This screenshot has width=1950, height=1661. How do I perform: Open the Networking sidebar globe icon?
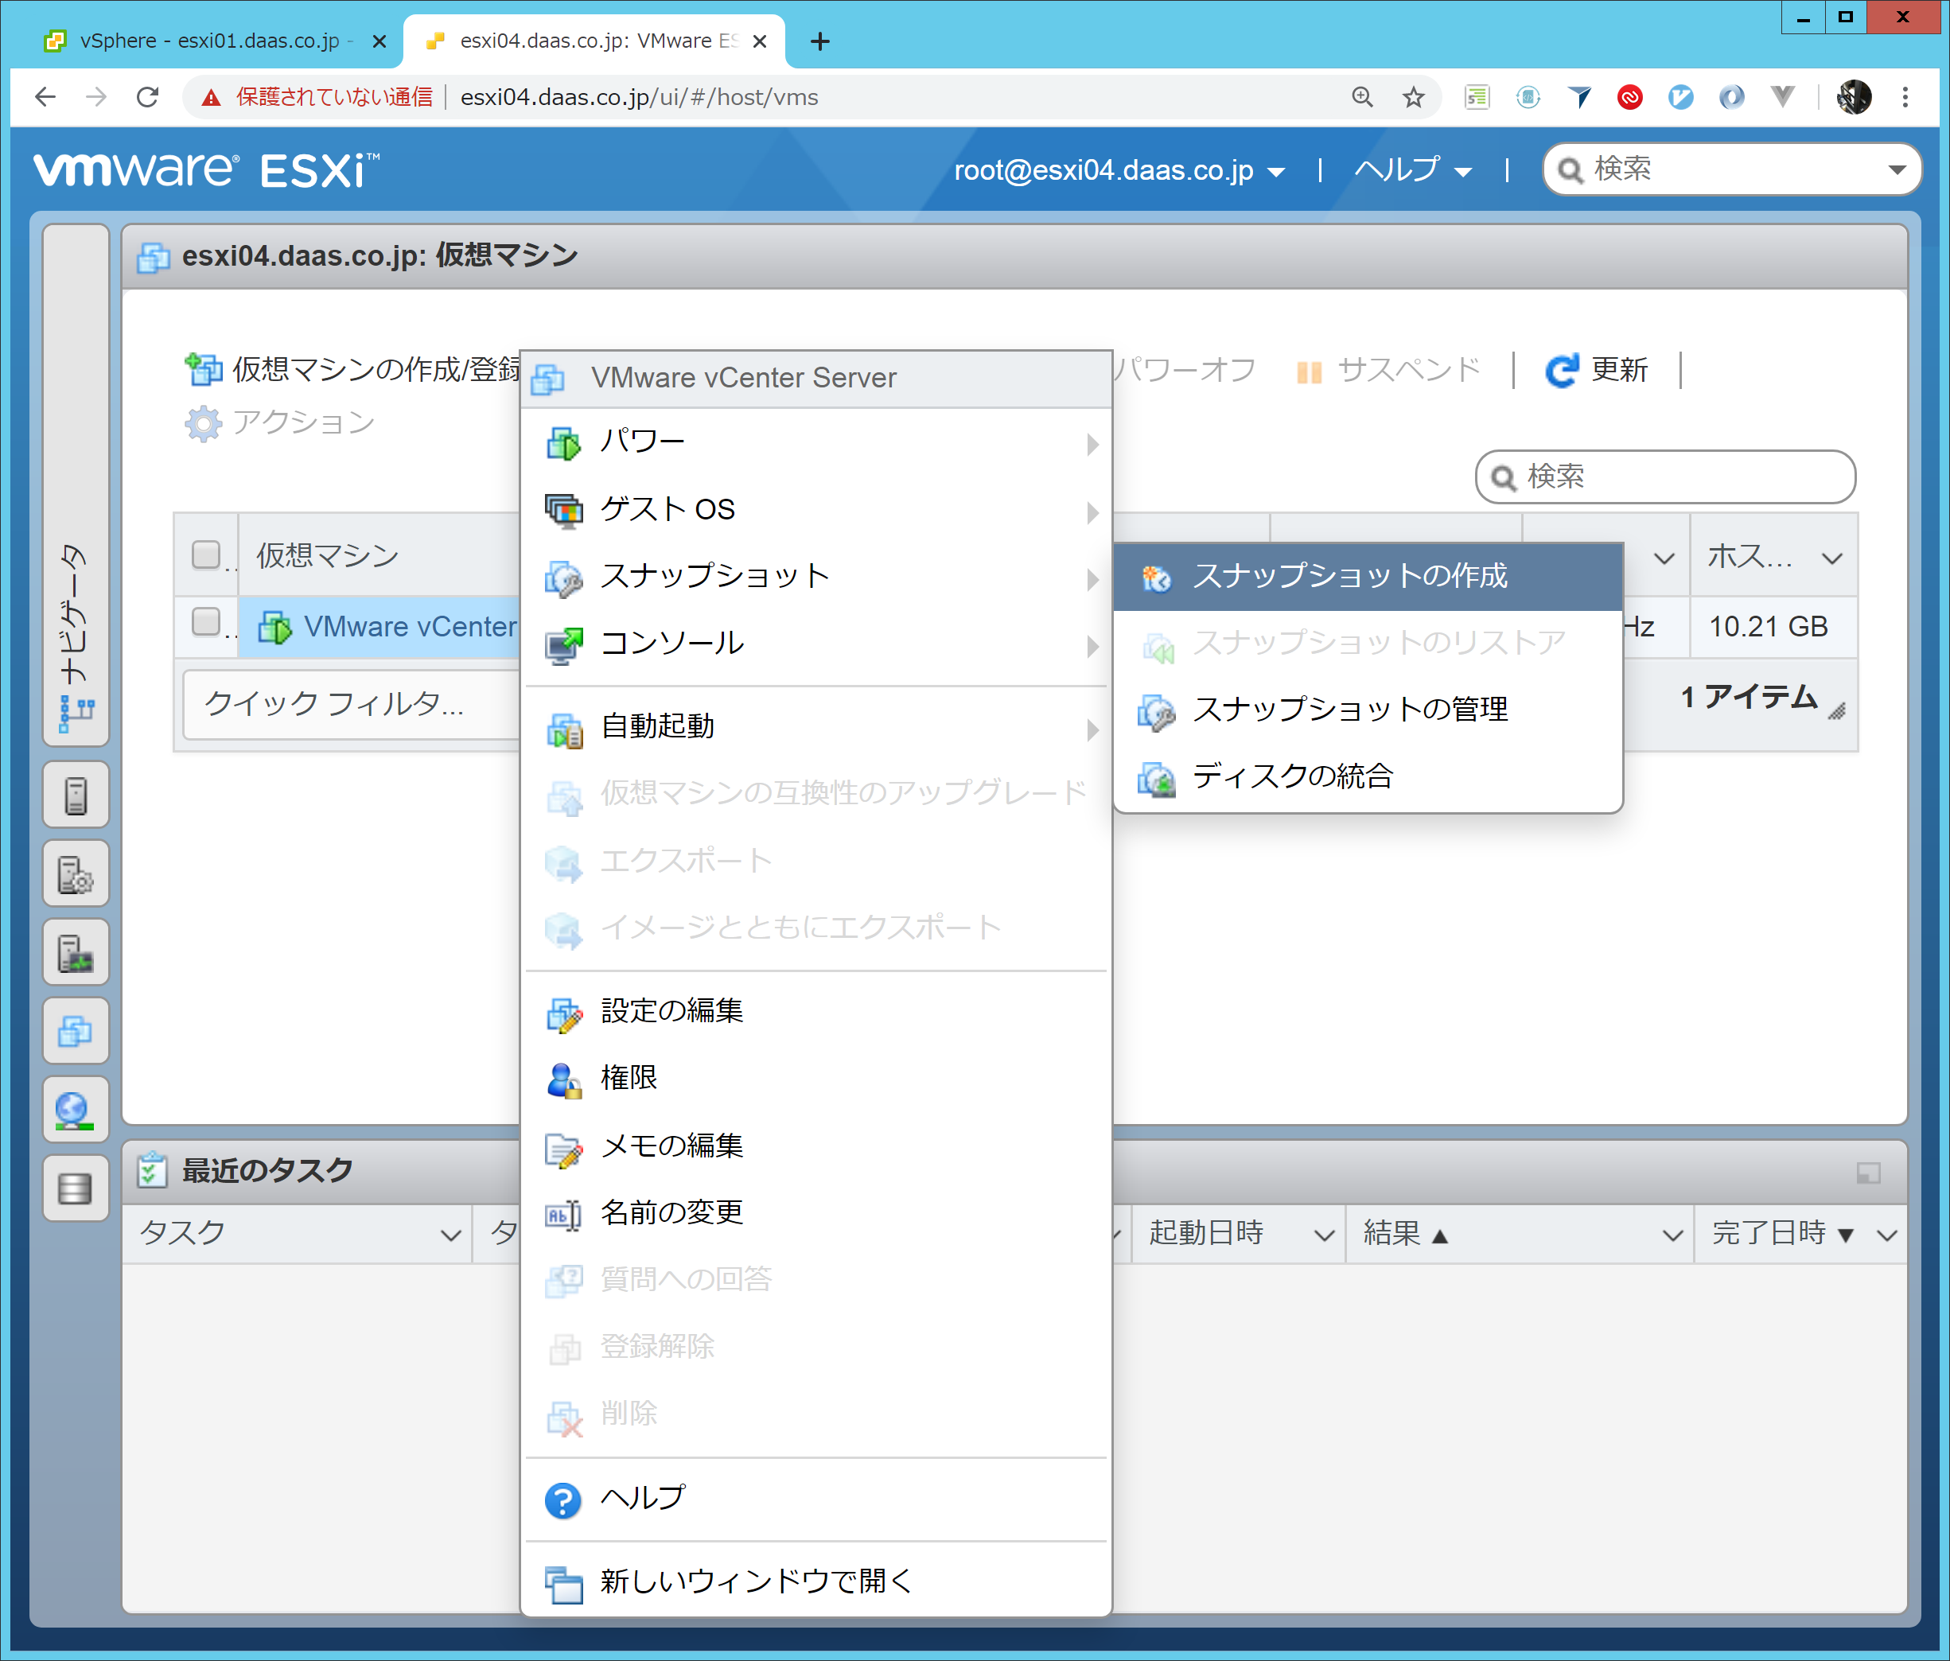pyautogui.click(x=76, y=1111)
